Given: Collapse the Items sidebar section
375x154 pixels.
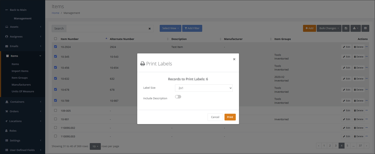Looking at the screenshot, I should [23, 56].
